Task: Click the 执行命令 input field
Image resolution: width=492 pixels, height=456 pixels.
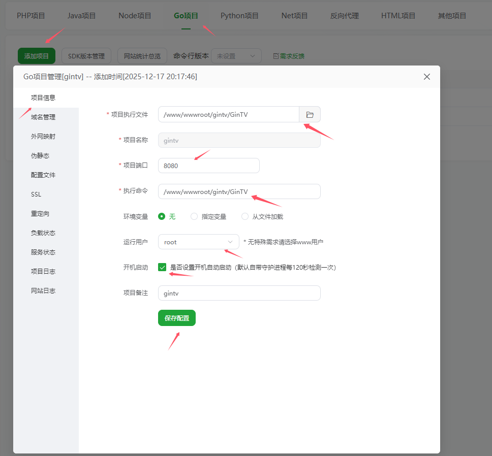Action: 239,191
